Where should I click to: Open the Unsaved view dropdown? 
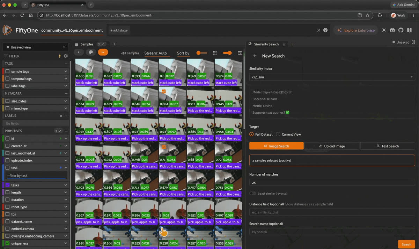point(35,47)
